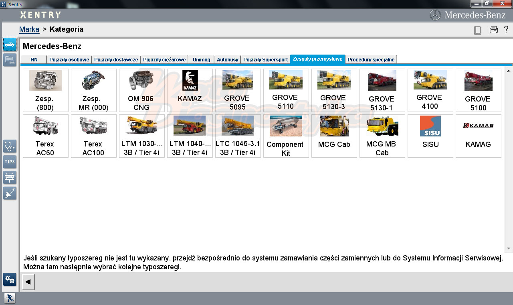The height and width of the screenshot is (305, 513).
Task: Select the GROVE 5110 crane tile
Action: [x=286, y=90]
